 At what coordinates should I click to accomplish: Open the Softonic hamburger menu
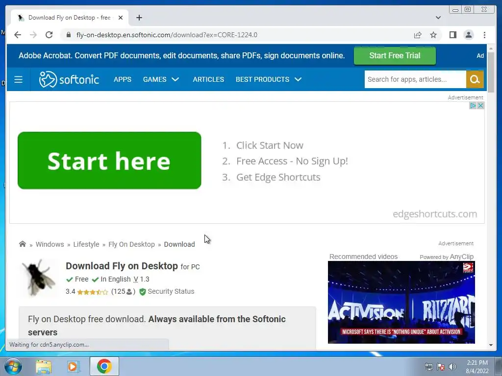pyautogui.click(x=18, y=79)
